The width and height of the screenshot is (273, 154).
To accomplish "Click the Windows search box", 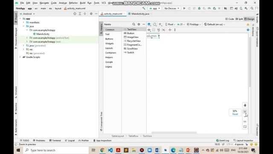I will click(56, 150).
